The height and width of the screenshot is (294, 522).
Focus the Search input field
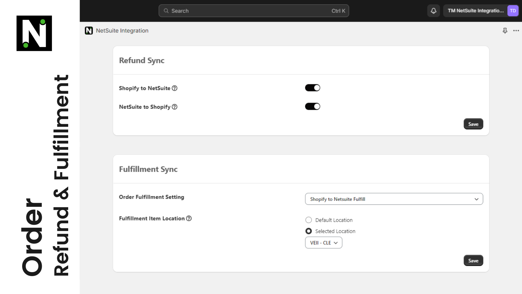pos(254,11)
